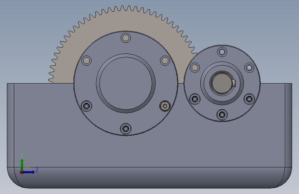Select the lower-left screw on the small cover
The width and height of the screenshot is (299, 194).
click(195, 99)
